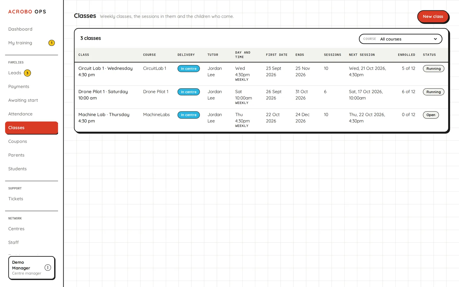The height and width of the screenshot is (287, 459).
Task: Select Classes in the sidebar
Action: (32, 128)
